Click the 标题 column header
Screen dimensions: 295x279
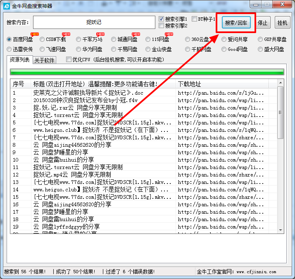pos(103,84)
